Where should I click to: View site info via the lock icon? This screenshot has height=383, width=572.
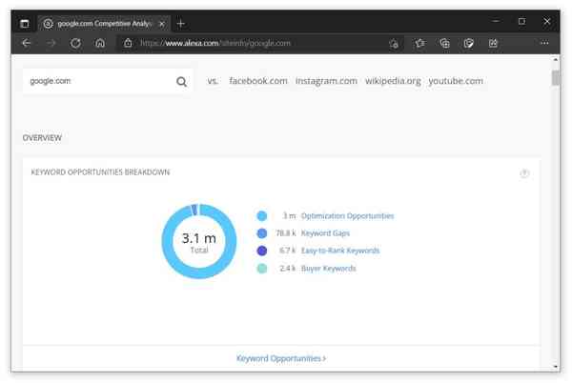pos(128,43)
